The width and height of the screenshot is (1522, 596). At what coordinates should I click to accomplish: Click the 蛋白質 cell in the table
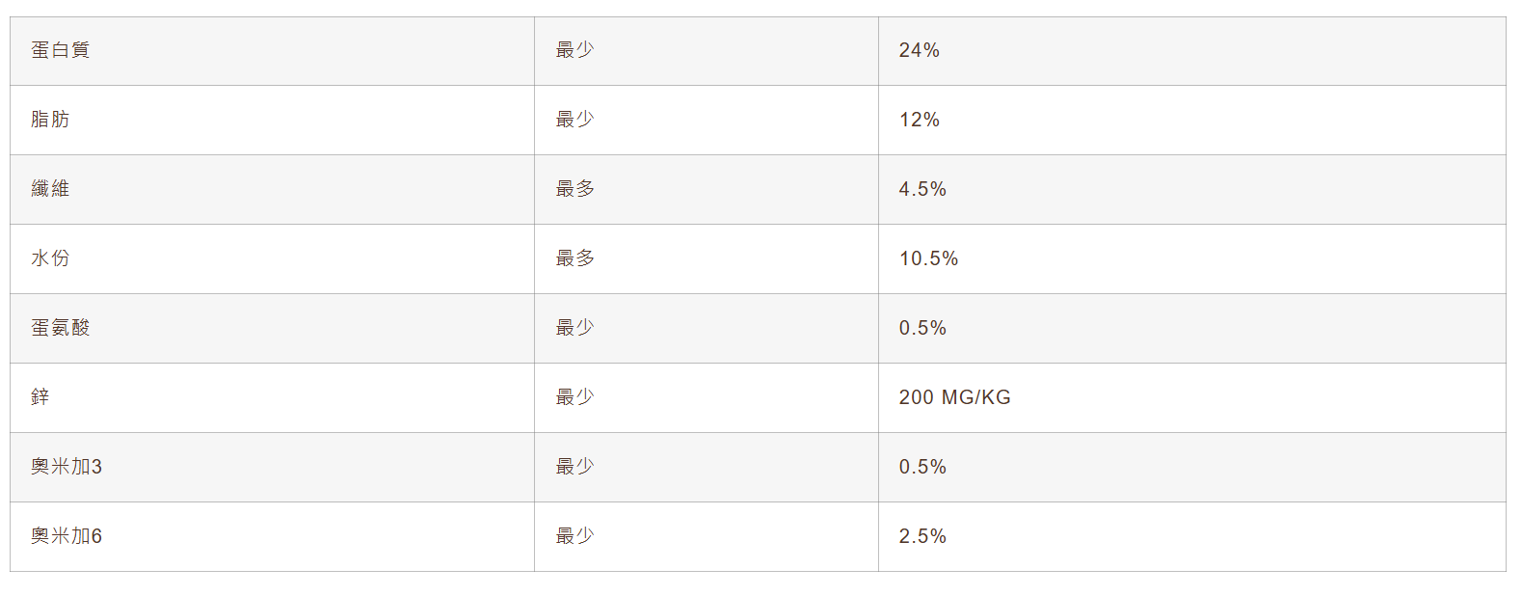[60, 50]
